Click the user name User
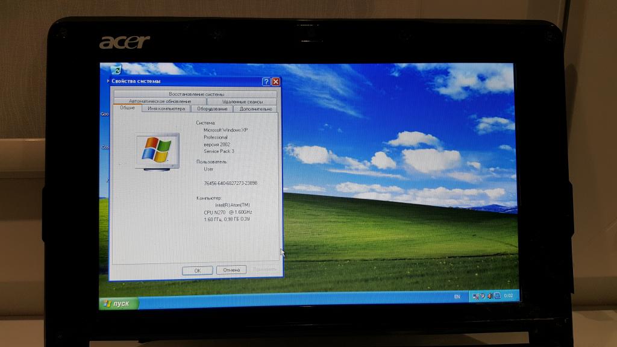Screen dimensions: 617x347 208,169
